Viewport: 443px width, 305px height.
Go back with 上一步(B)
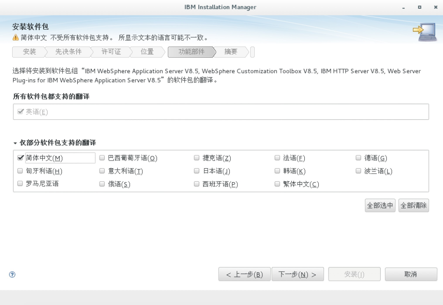244,274
